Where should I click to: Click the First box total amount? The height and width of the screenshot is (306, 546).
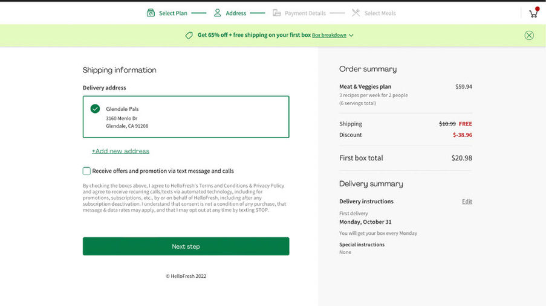click(x=461, y=158)
